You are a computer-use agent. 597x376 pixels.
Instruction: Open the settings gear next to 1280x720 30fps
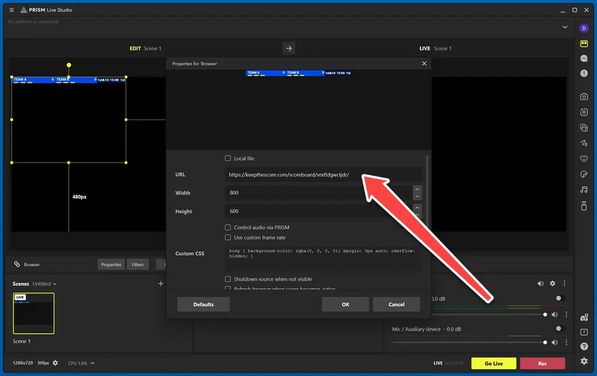point(55,363)
